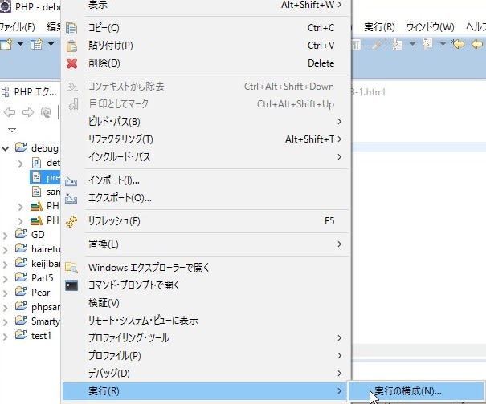Viewport: 486px width, 404px height.
Task: Click the Refresh (リフレッシュ) icon
Action: click(72, 221)
